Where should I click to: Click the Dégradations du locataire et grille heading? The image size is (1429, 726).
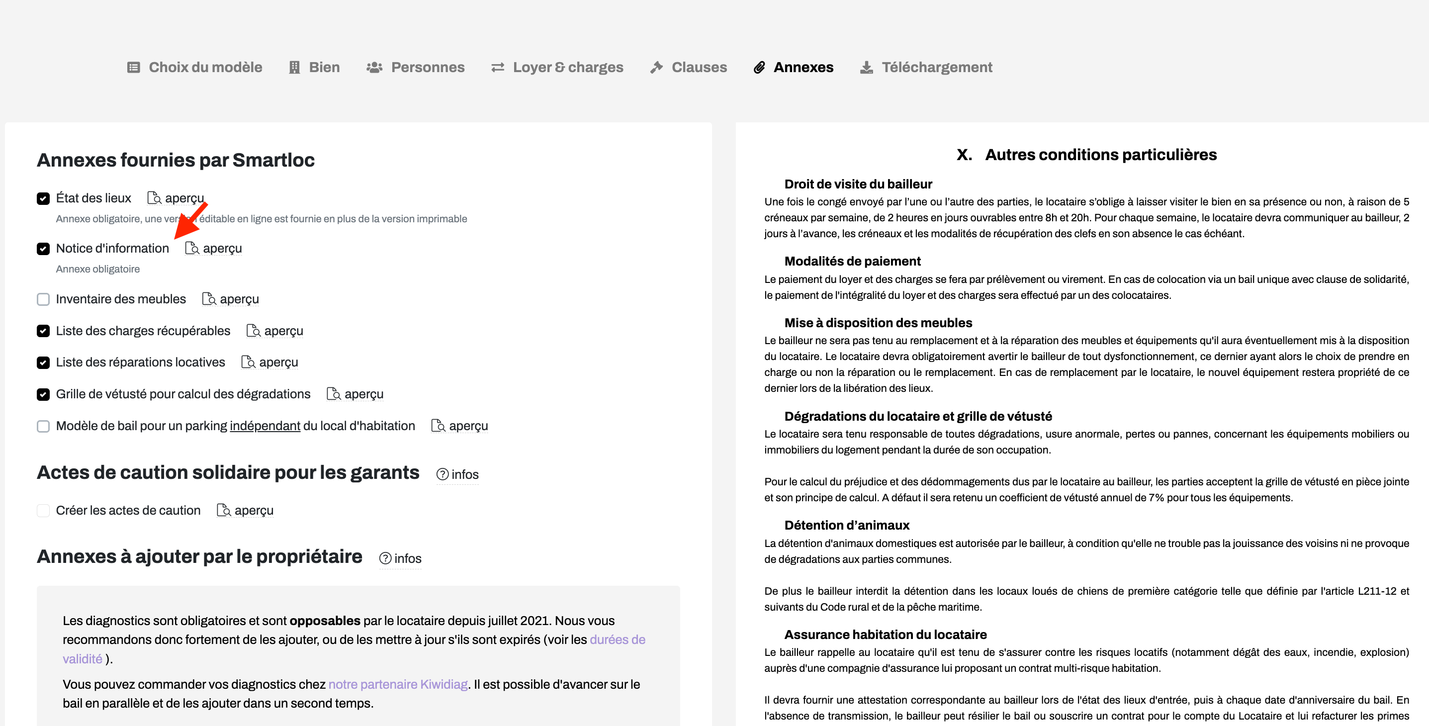coord(917,416)
